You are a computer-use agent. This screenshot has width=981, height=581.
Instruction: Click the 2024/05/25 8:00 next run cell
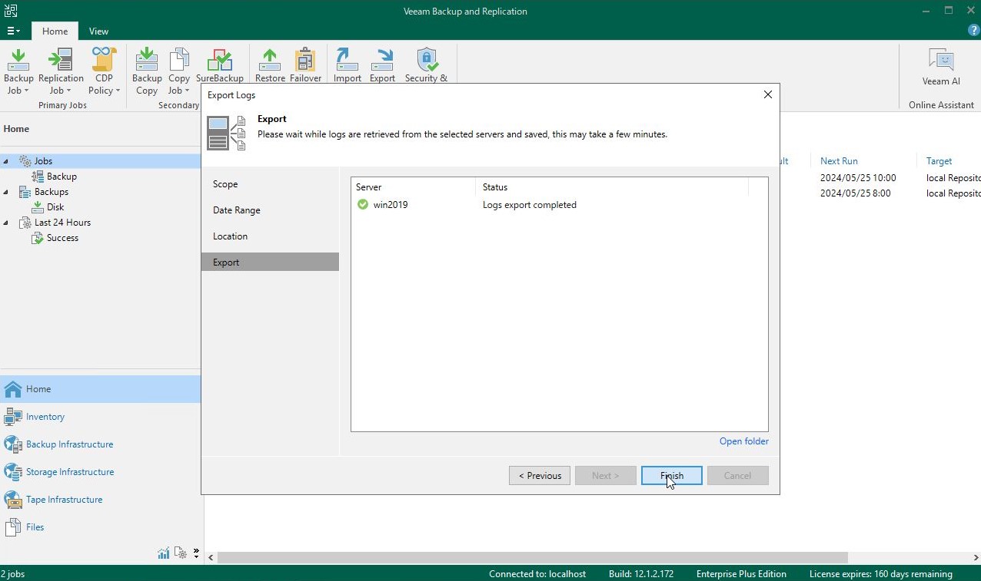(856, 193)
